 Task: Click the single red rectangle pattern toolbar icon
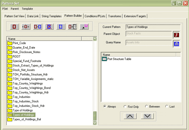tap(14, 27)
